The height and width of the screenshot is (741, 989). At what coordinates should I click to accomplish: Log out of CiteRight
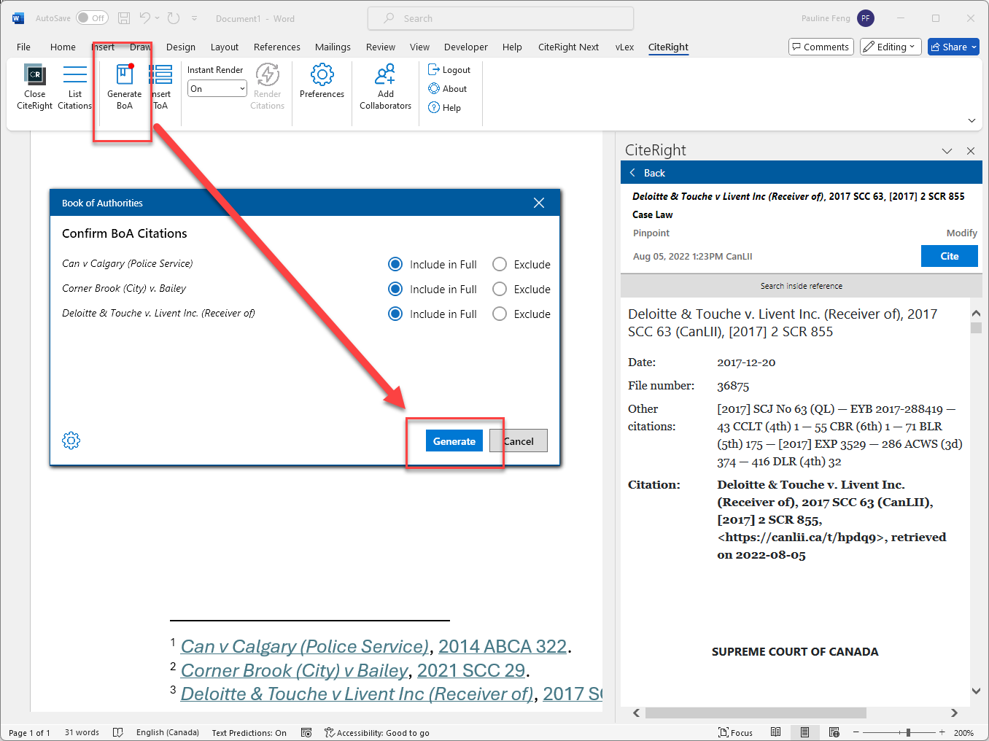click(x=449, y=70)
